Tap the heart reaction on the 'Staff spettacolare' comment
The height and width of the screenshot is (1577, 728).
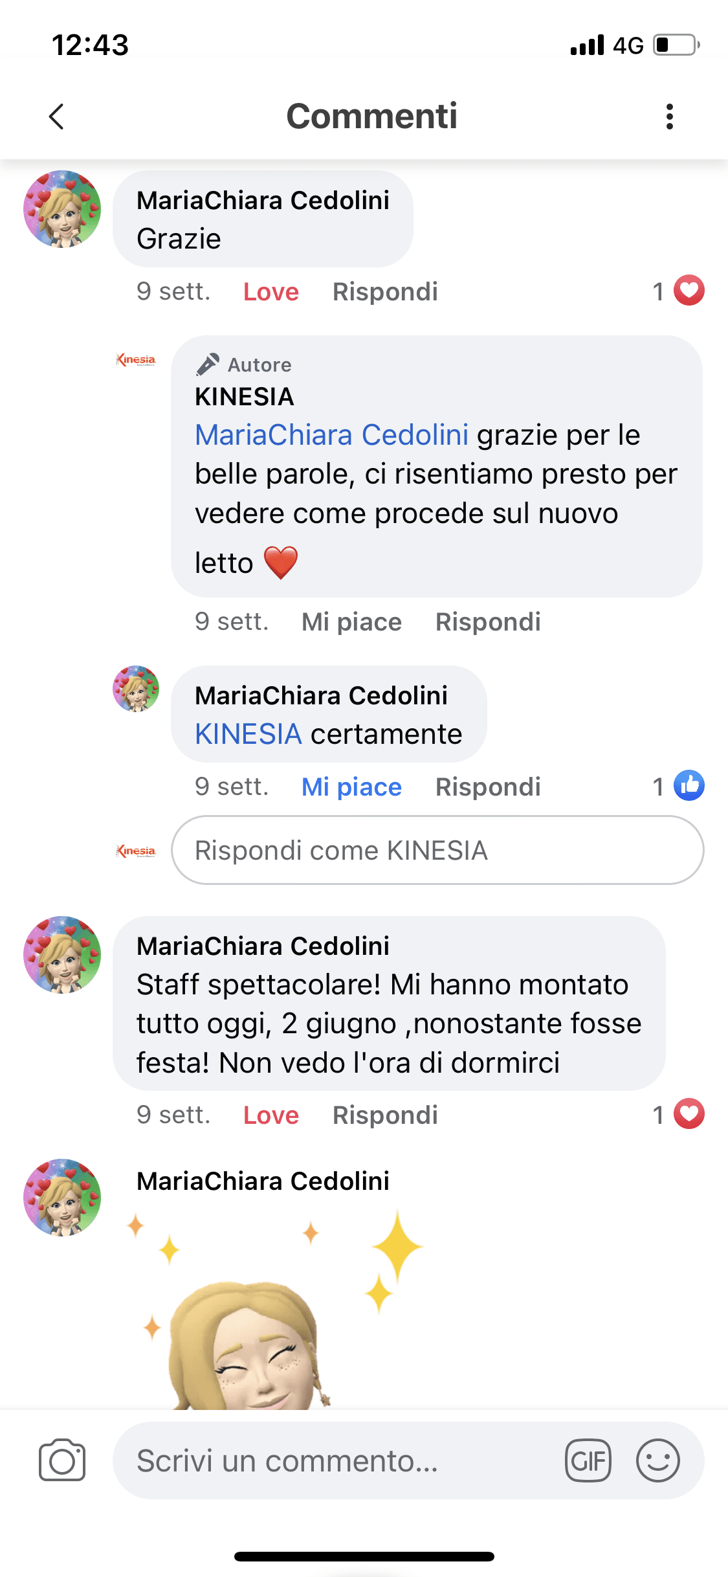click(x=689, y=1114)
